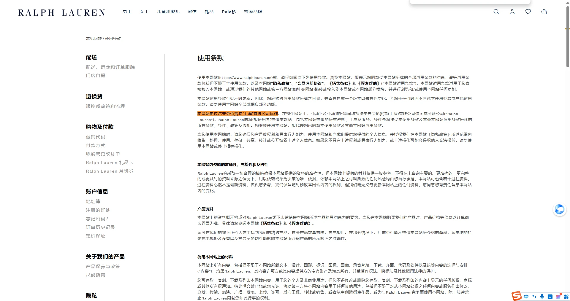Click the 使用条款 breadcrumb text
The image size is (570, 301).
point(113,39)
